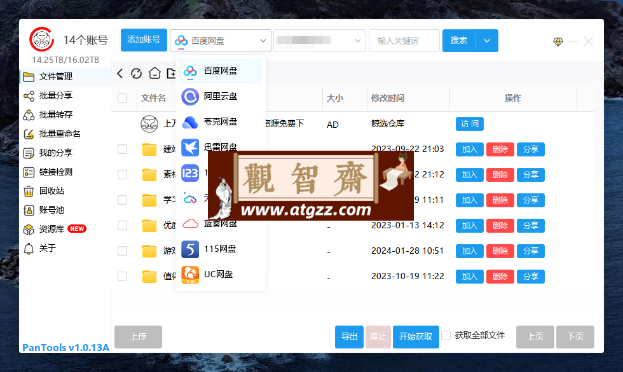The height and width of the screenshot is (372, 623).
Task: Select 115网盘 in the dropdown list
Action: tap(221, 249)
